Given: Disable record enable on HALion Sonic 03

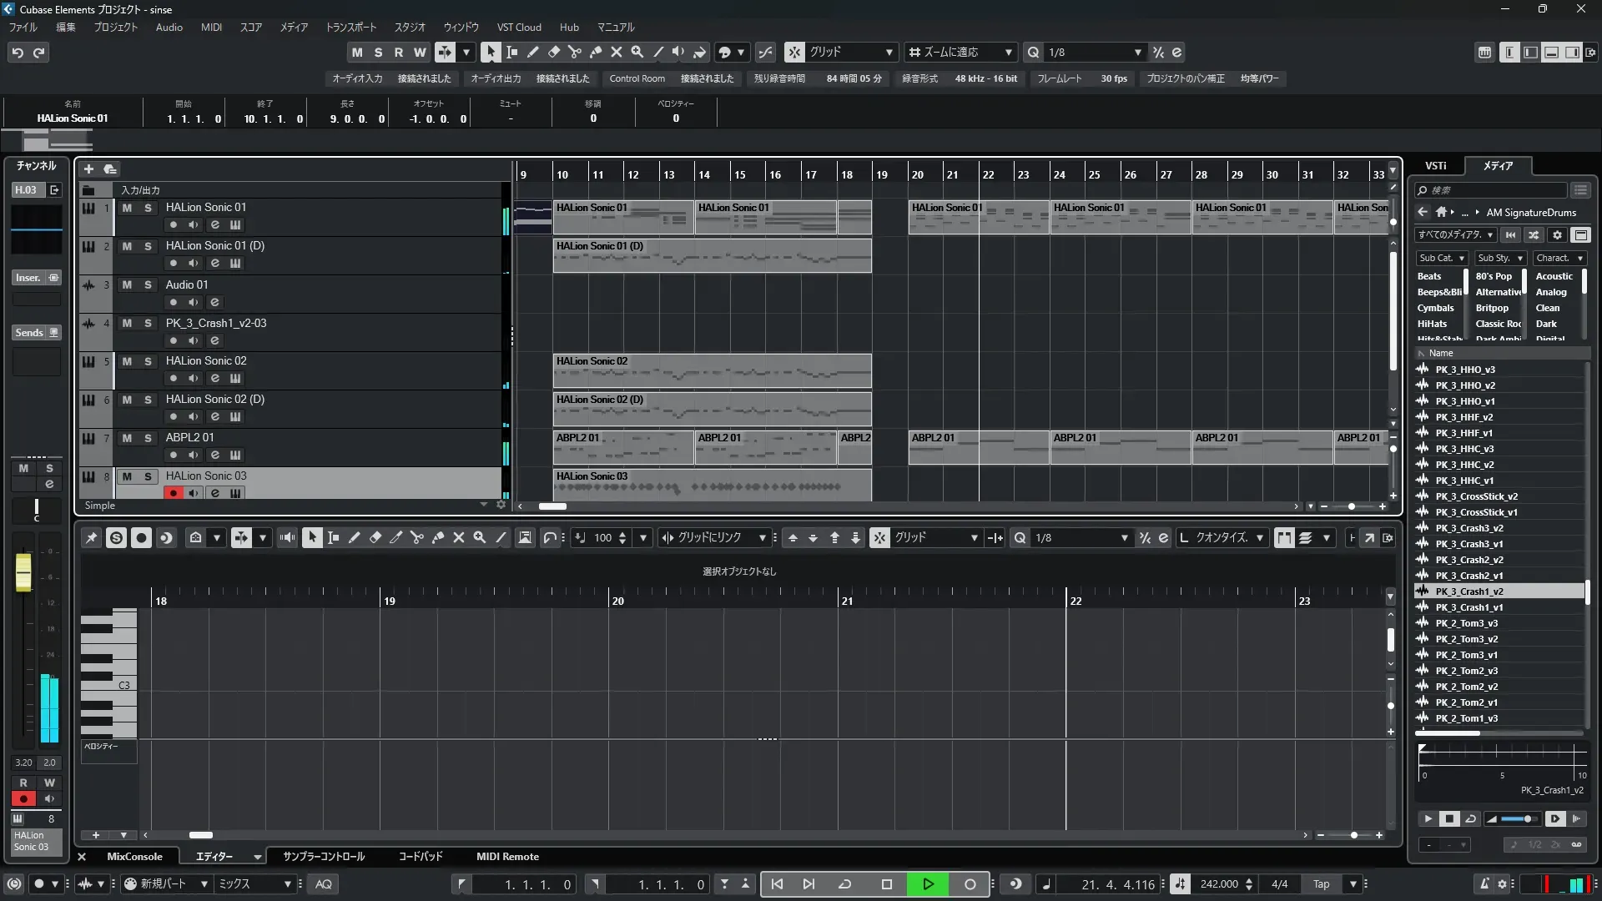Looking at the screenshot, I should pos(173,493).
